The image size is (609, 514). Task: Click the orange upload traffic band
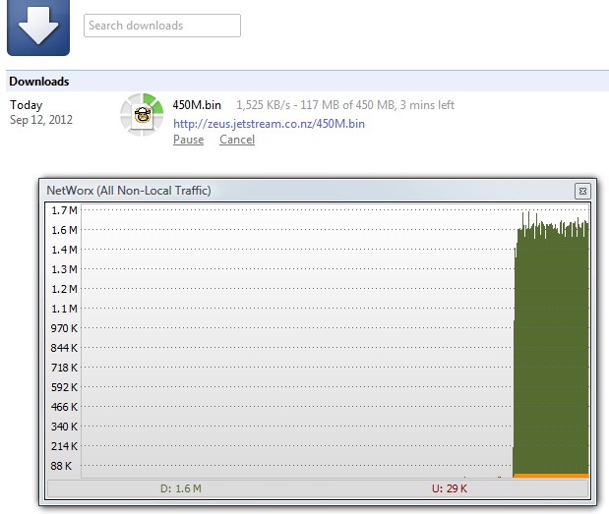pos(551,476)
